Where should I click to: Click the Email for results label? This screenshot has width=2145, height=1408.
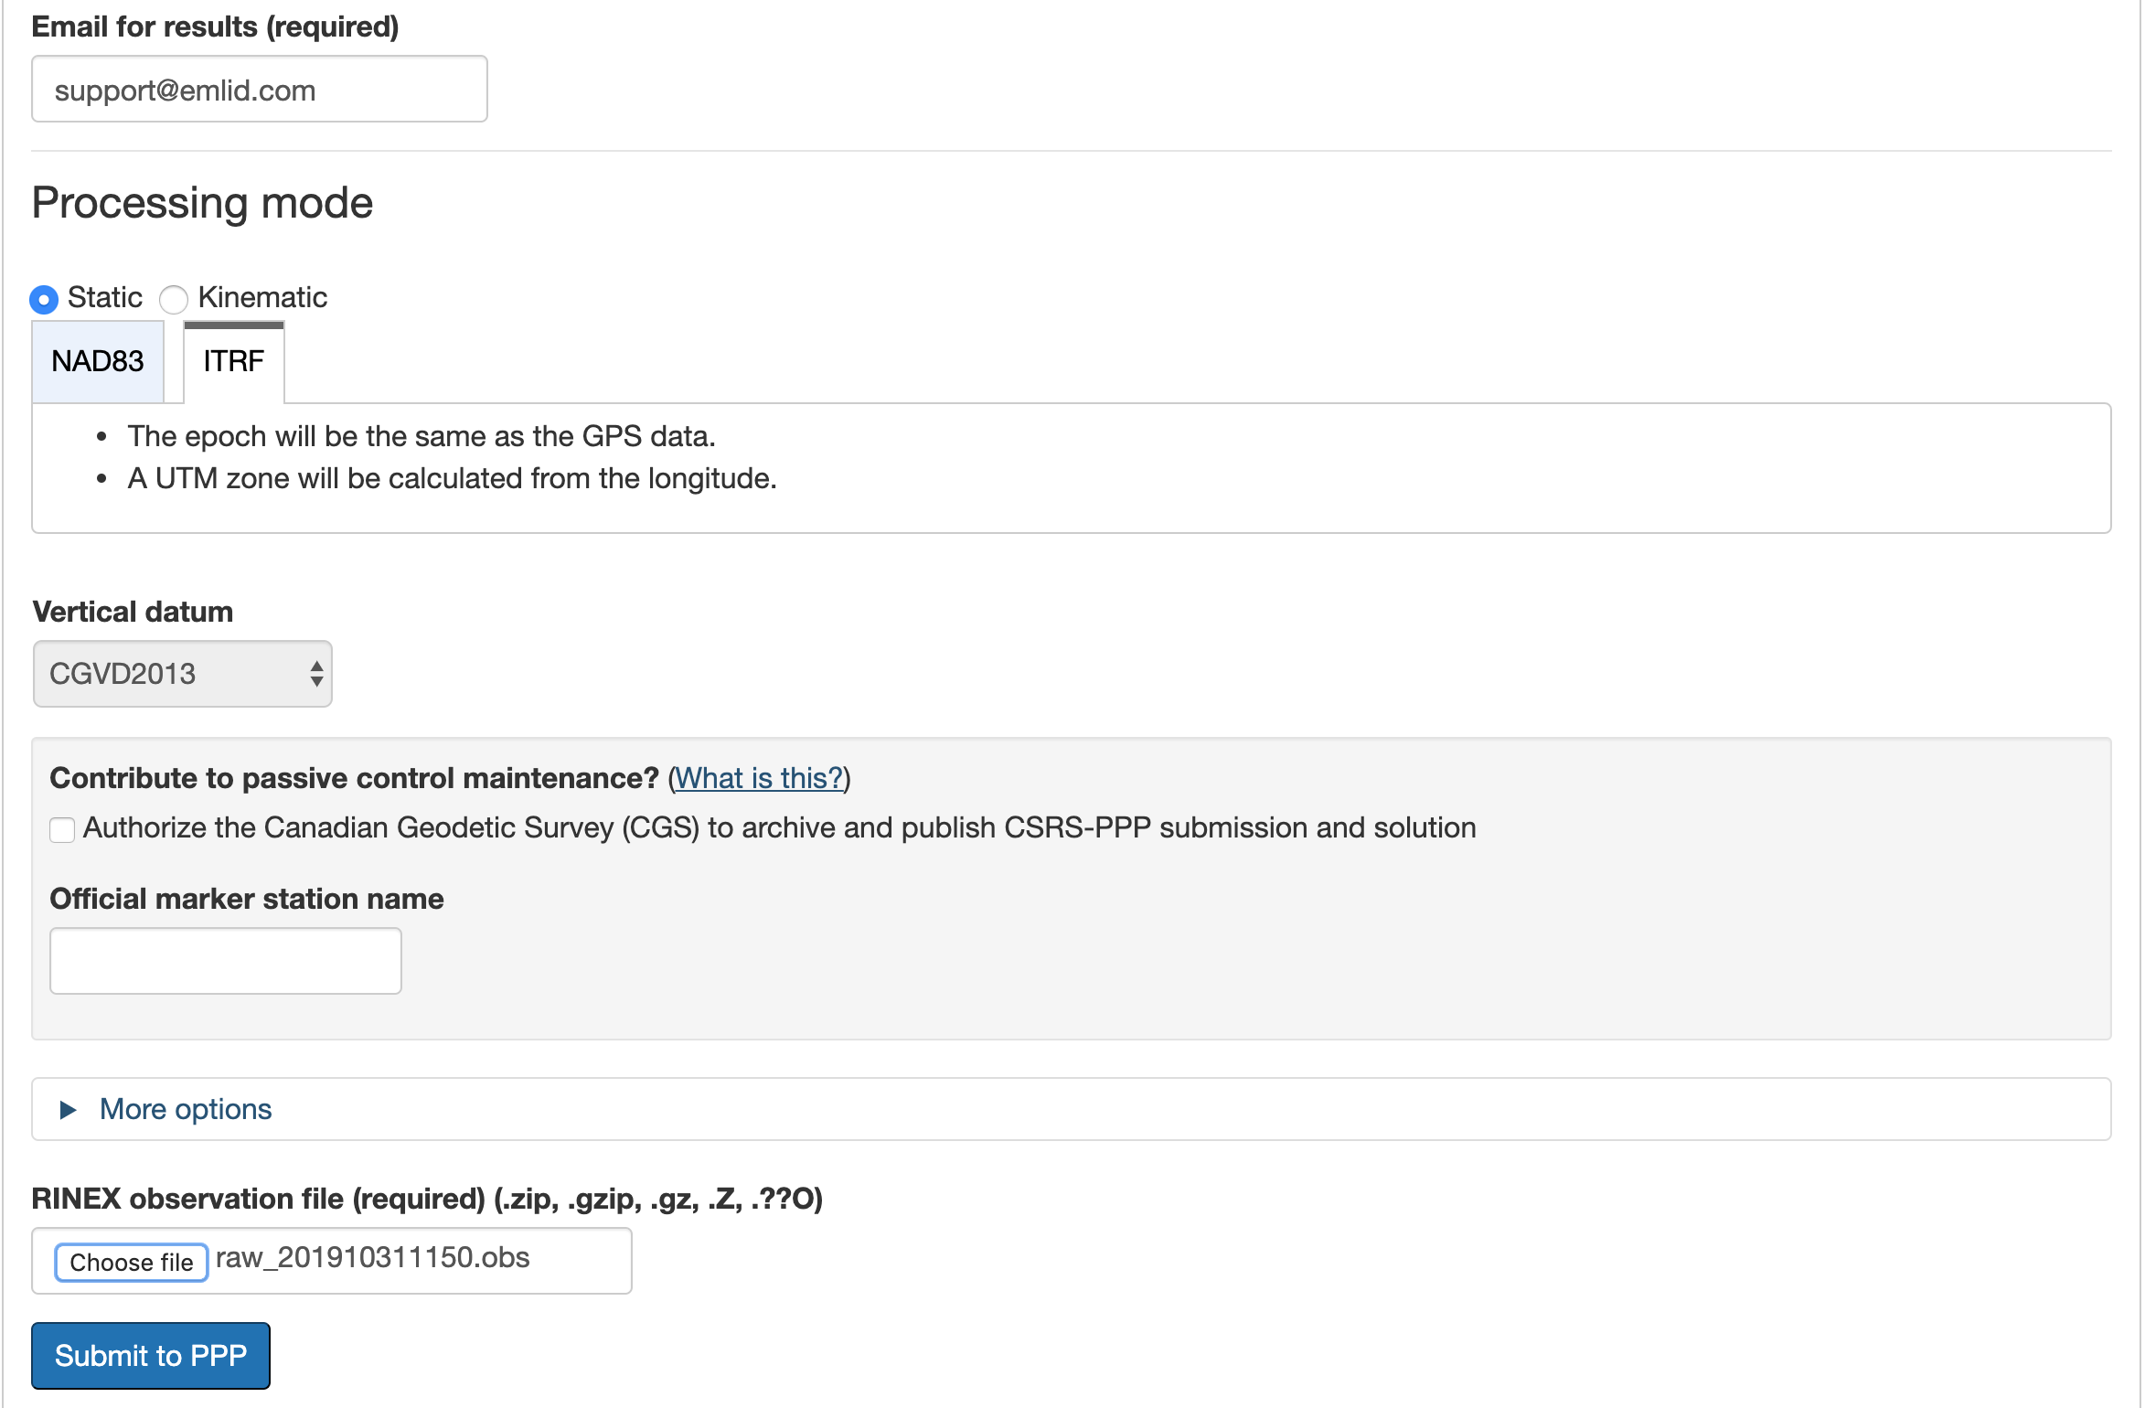click(216, 27)
